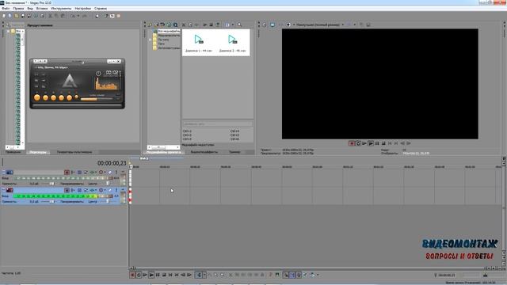This screenshot has height=285, width=507.
Task: Solo the first audio track
Action: click(x=116, y=173)
